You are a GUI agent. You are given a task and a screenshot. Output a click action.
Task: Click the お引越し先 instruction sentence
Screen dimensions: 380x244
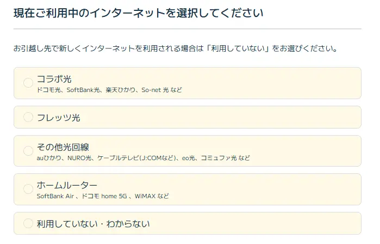pyautogui.click(x=175, y=48)
